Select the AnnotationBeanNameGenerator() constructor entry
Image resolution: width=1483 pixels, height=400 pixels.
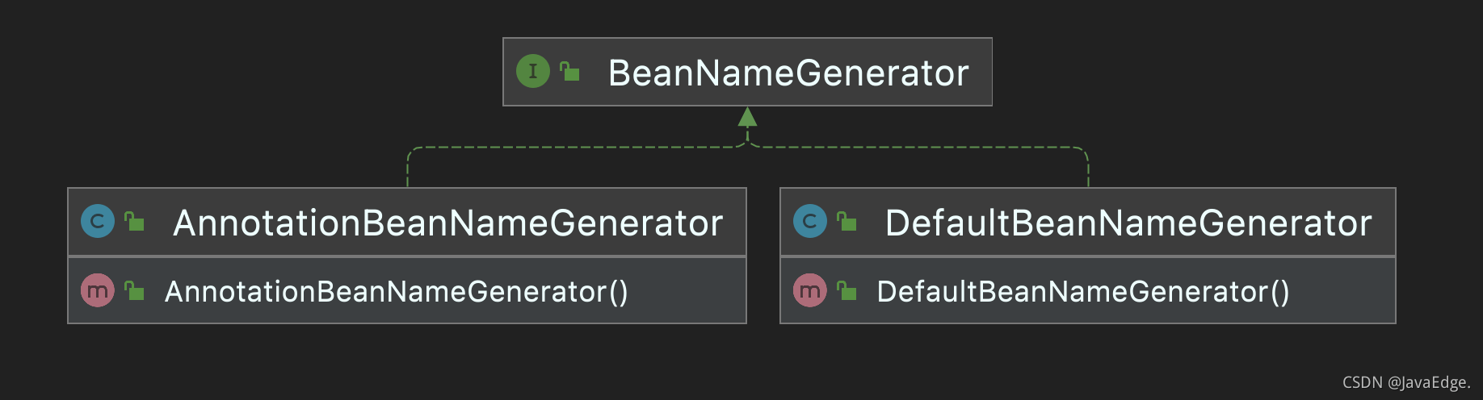[396, 291]
